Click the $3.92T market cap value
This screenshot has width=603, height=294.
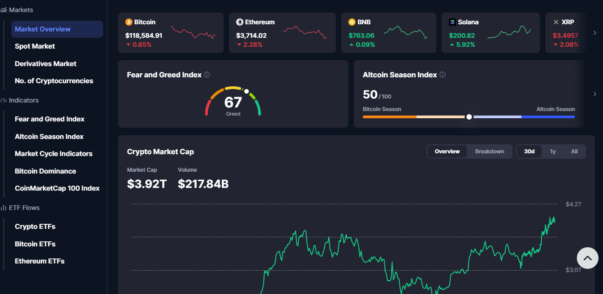[x=147, y=184]
